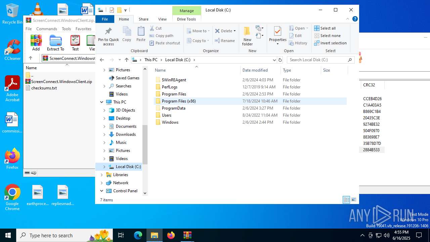Viewport: 430px width, 242px height.
Task: Click the Delete command
Action: (x=223, y=31)
